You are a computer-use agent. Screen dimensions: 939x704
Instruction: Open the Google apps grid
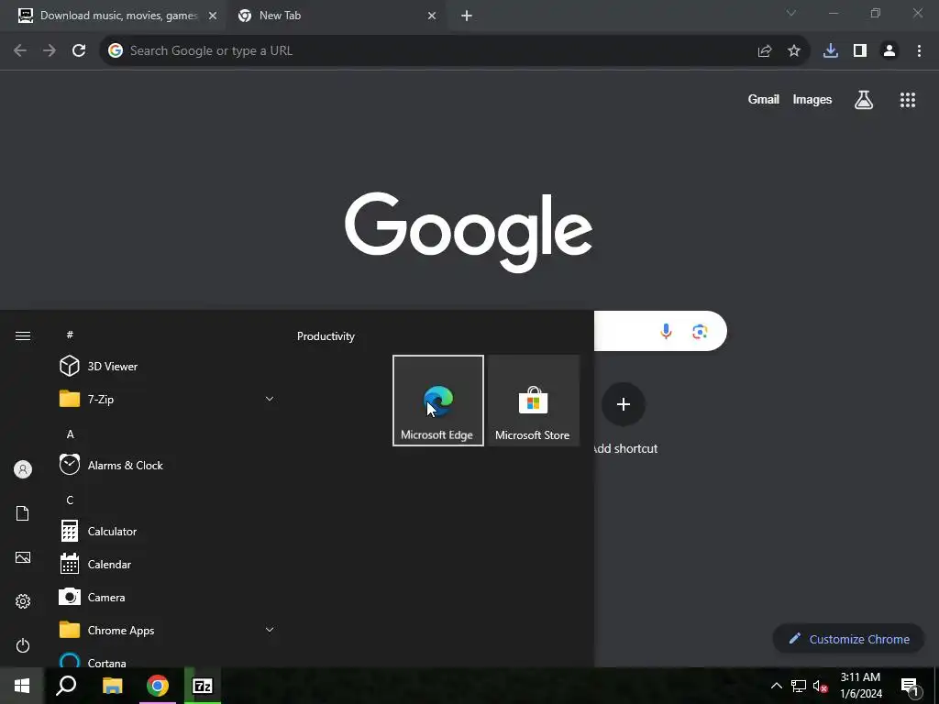tap(908, 100)
